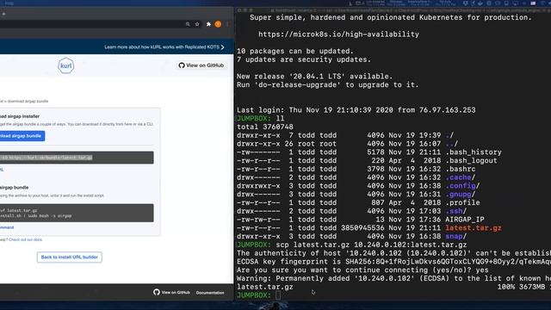Click the '.bash_logout' filename in terminal
Image resolution: width=551 pixels, height=310 pixels.
[471, 161]
